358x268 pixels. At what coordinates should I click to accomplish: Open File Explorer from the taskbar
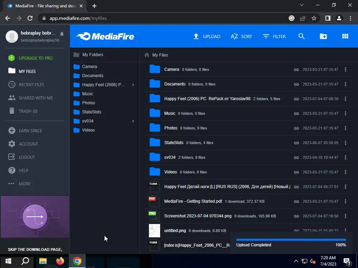(x=43, y=261)
